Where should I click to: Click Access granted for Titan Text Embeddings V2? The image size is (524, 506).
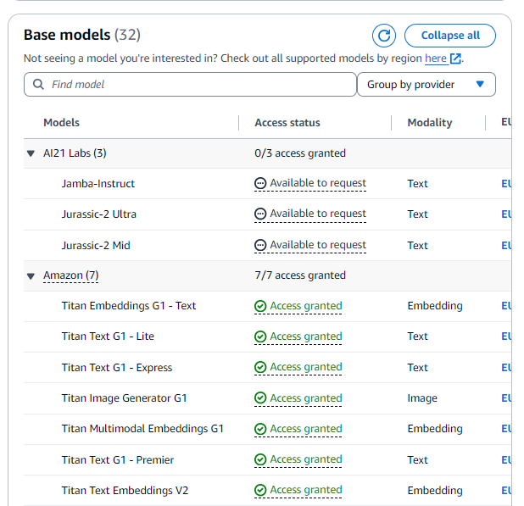(298, 490)
